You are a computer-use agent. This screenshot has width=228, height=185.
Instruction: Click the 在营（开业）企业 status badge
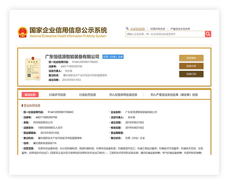pyautogui.click(x=113, y=57)
